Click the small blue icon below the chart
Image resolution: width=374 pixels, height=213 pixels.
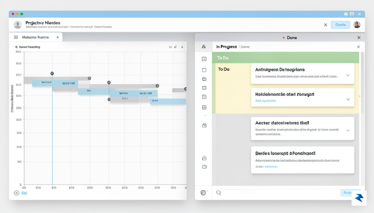(x=24, y=193)
